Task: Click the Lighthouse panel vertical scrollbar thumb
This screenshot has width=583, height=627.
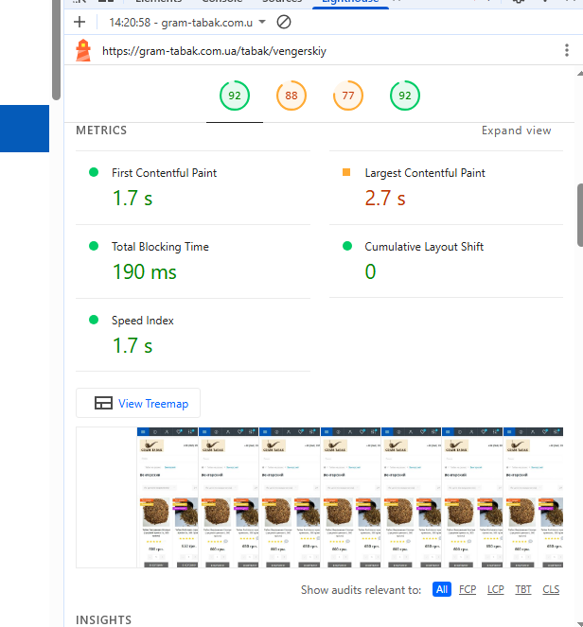Action: (x=580, y=215)
